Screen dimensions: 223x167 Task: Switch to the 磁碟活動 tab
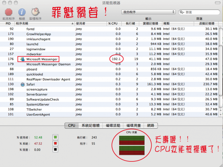pyautogui.click(x=113, y=125)
